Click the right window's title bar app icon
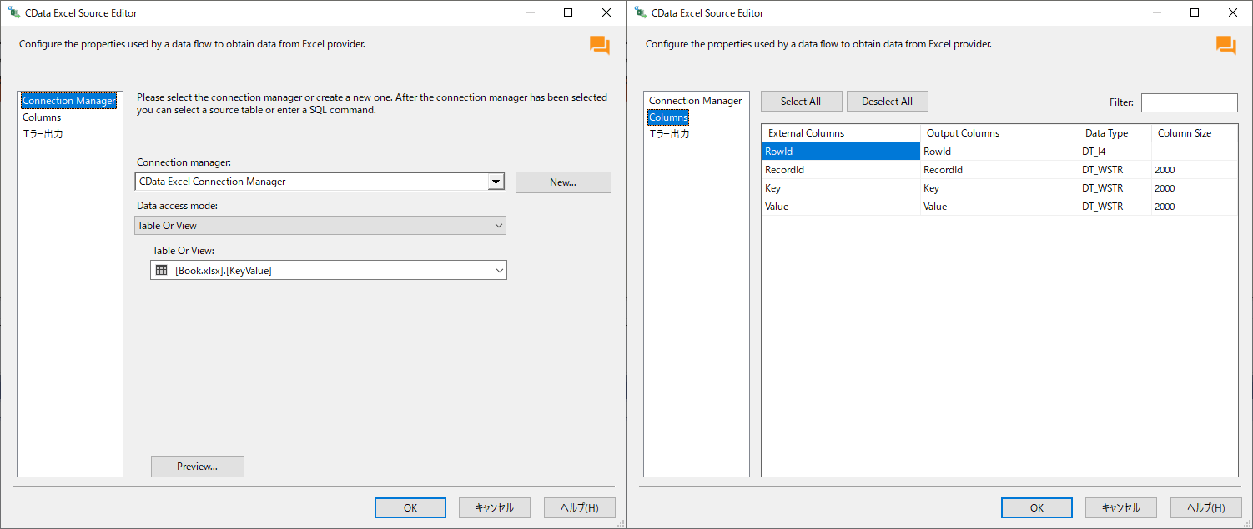This screenshot has width=1253, height=529. click(640, 12)
